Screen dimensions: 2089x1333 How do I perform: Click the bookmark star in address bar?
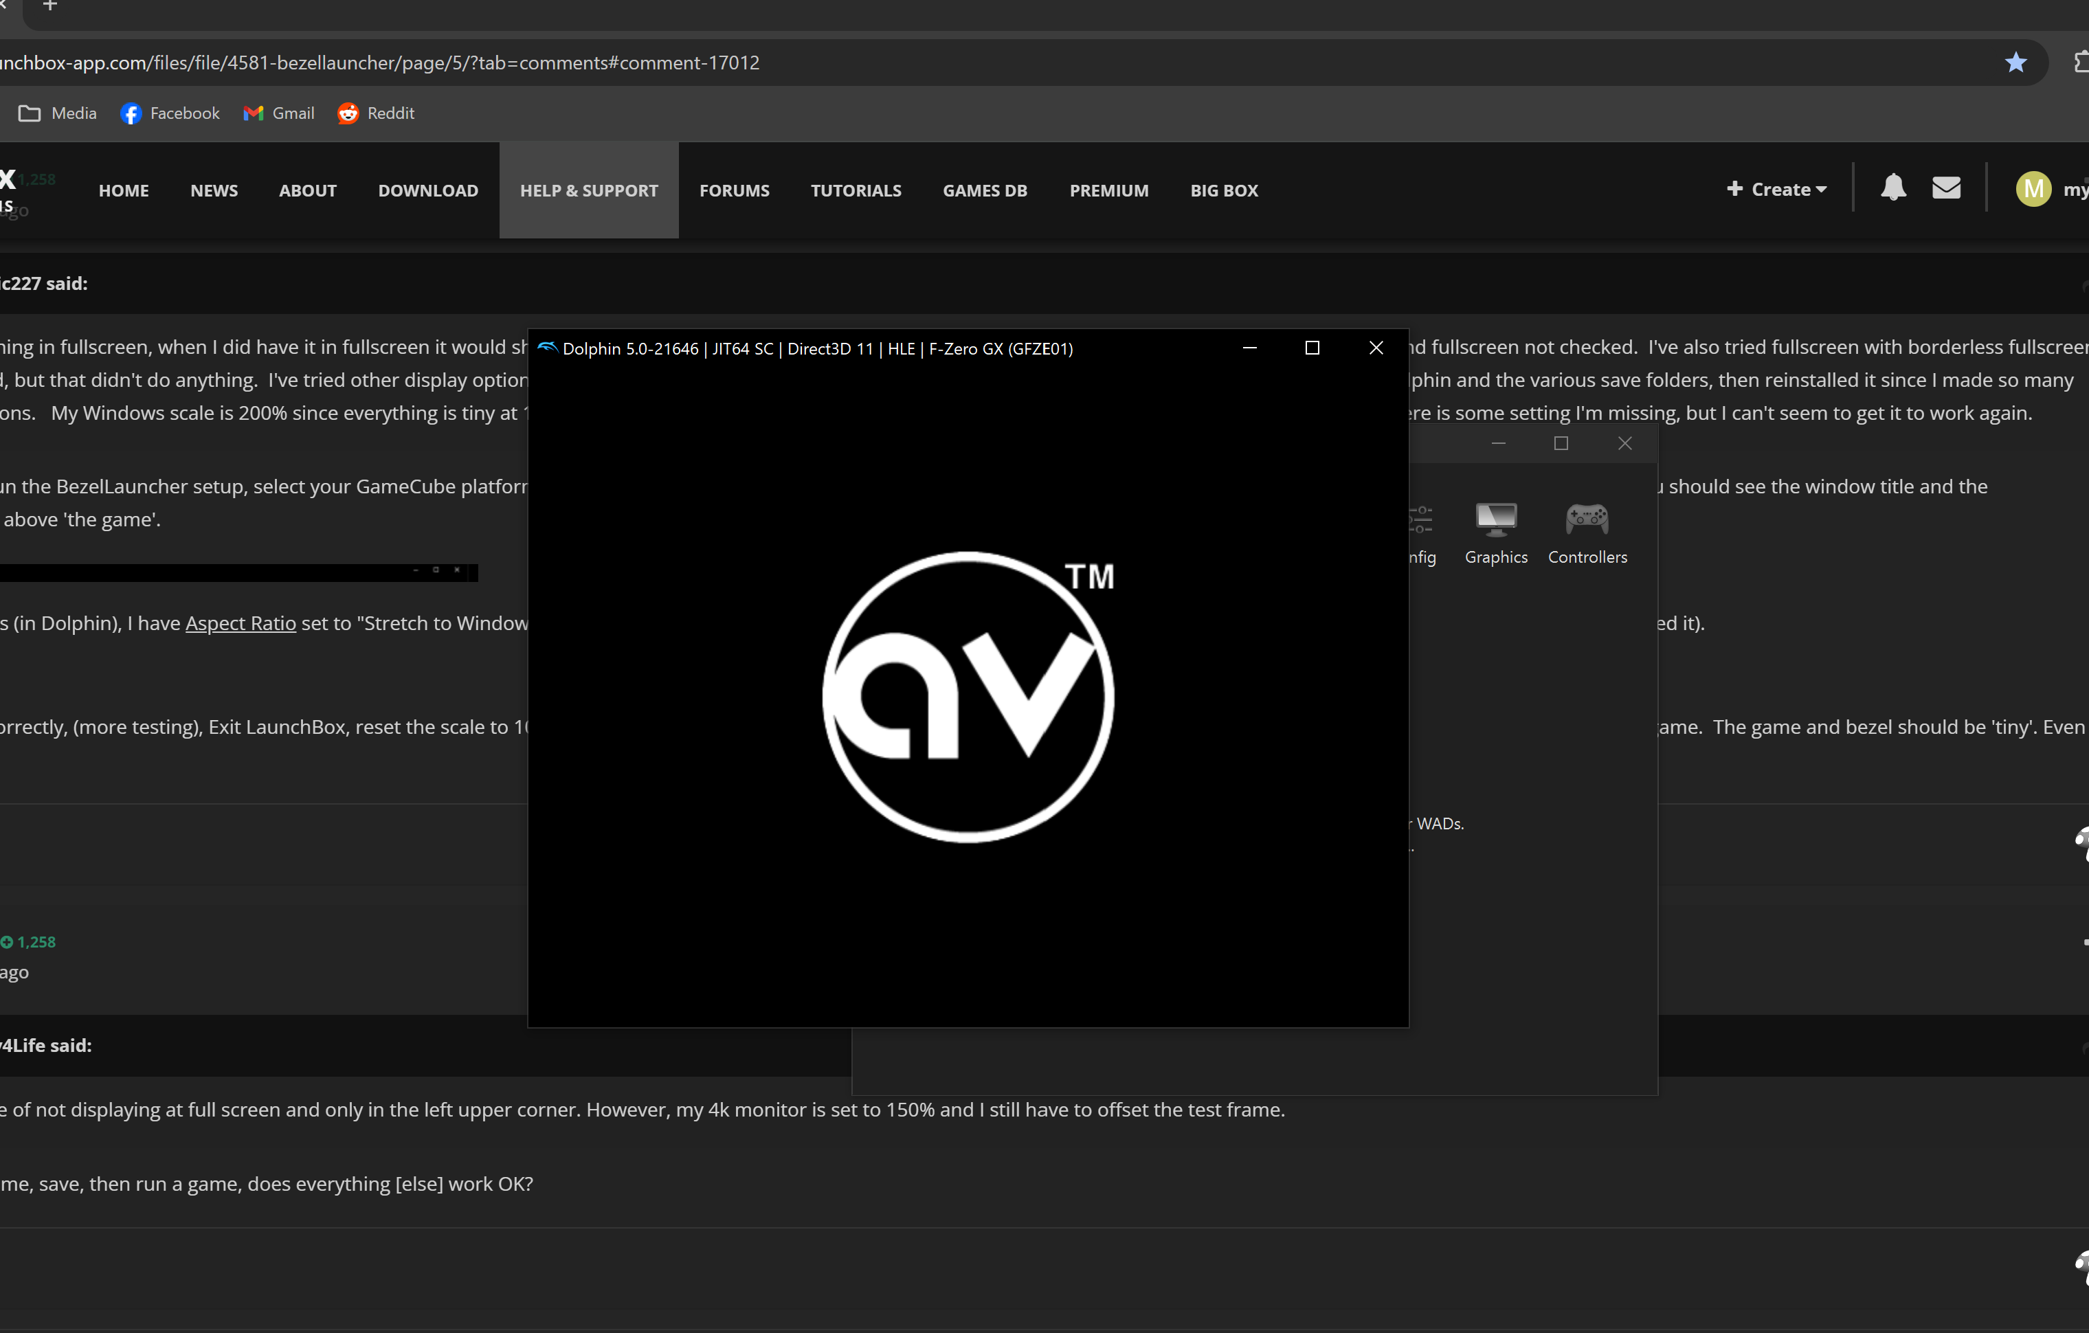(x=2015, y=63)
